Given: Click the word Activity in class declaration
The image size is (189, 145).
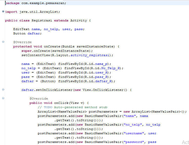Looking at the screenshot, I should coord(79,21).
